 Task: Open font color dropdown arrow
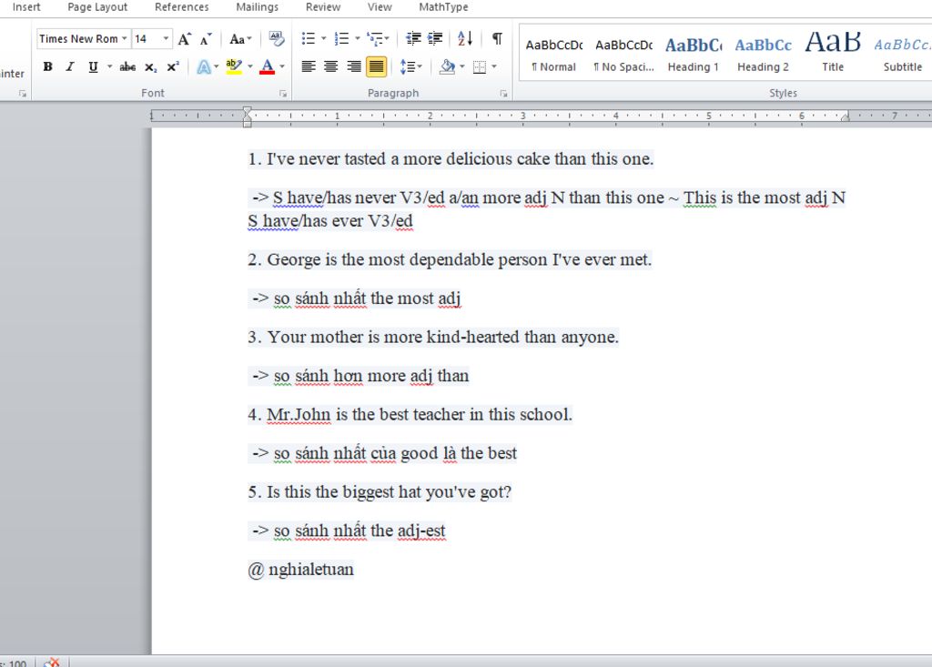(x=282, y=66)
